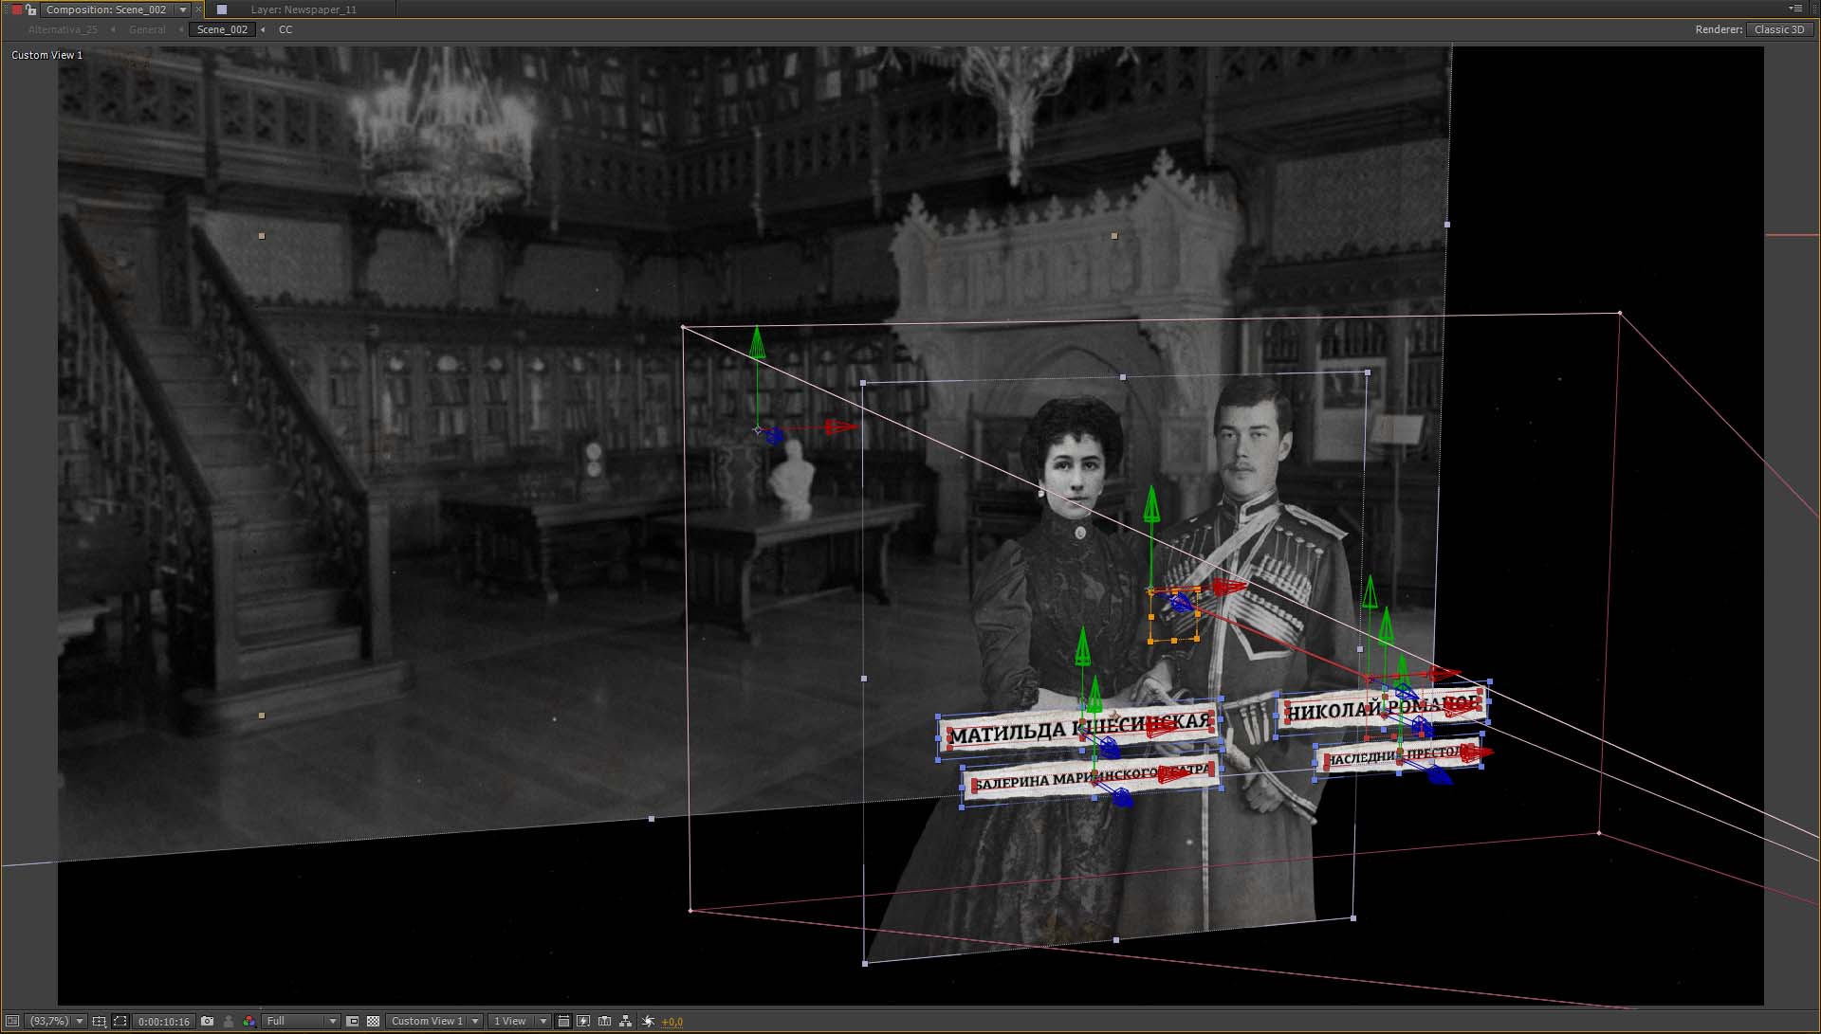Select the Scene_002 breadcrumb tab
The image size is (1821, 1034).
[x=222, y=29]
